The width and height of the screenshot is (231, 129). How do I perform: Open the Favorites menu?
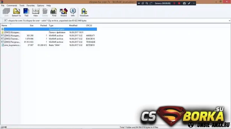31,6
